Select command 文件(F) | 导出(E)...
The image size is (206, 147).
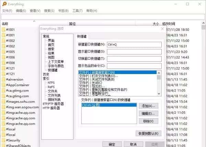coord(117,86)
